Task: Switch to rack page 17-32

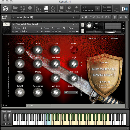Action: tap(92, 17)
